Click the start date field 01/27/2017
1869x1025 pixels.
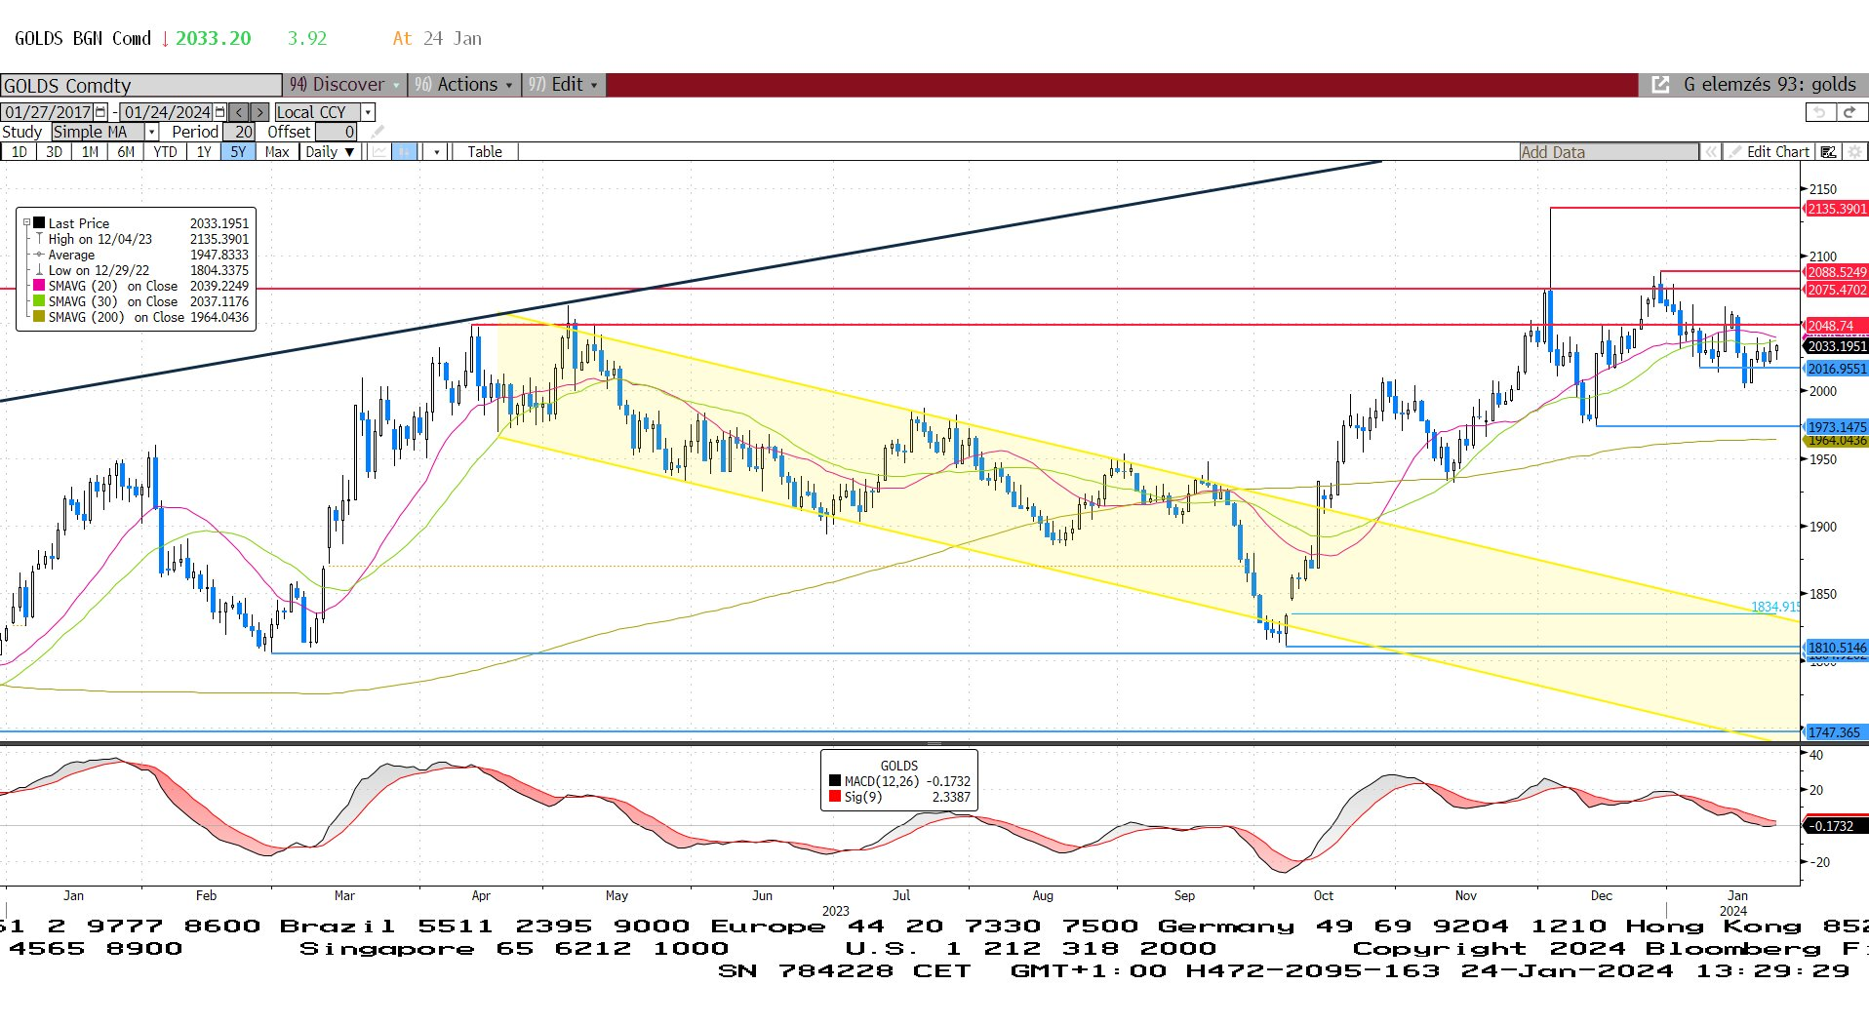(48, 112)
